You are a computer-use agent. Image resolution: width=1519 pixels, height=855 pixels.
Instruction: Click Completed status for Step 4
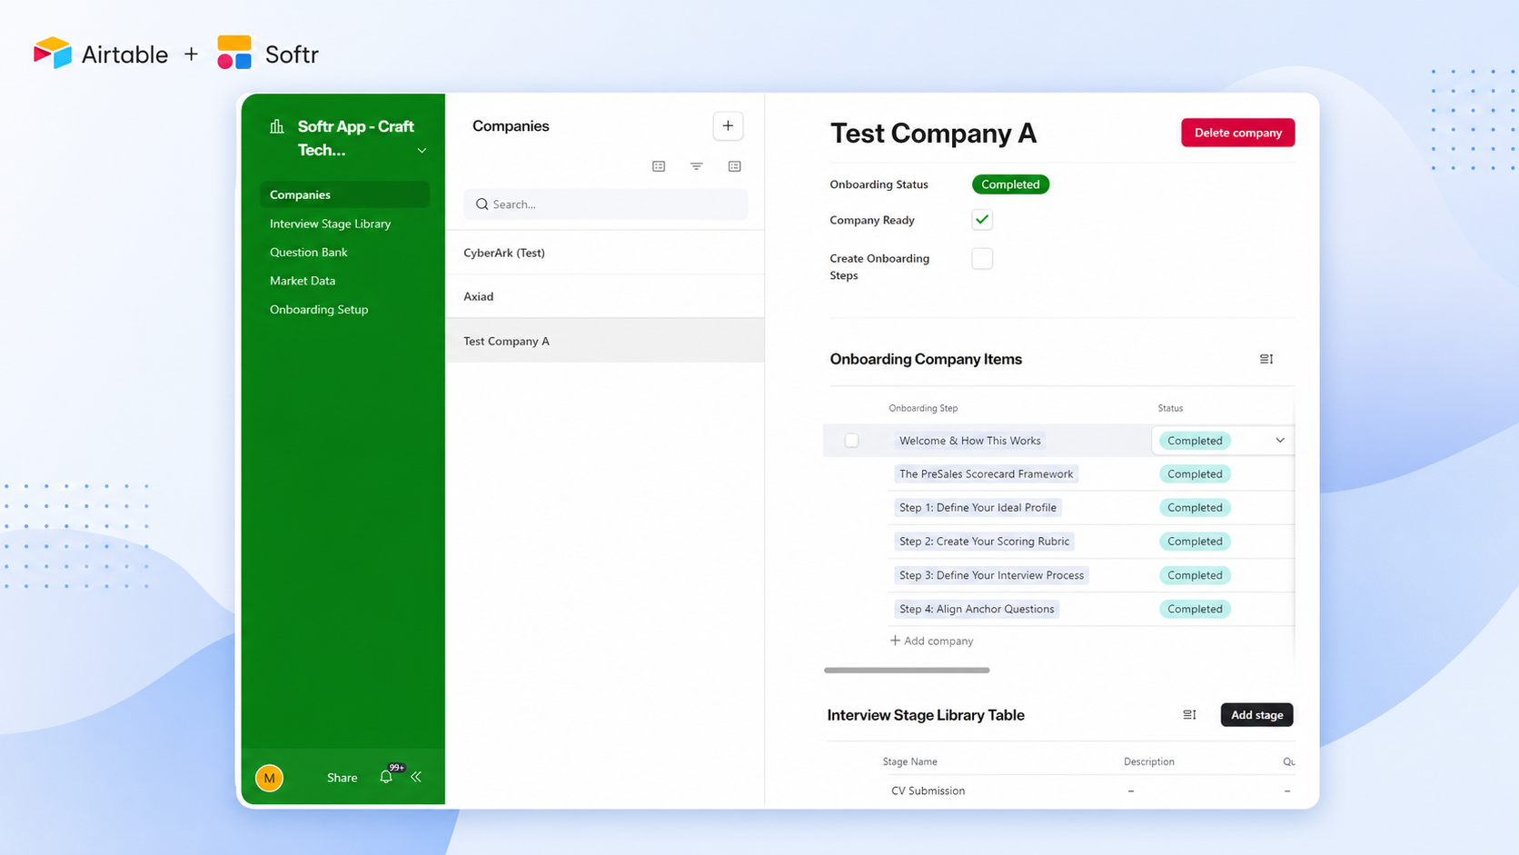1195,609
